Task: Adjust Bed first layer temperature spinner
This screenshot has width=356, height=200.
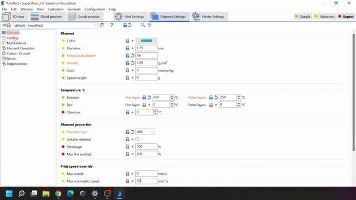Action: 172,105
